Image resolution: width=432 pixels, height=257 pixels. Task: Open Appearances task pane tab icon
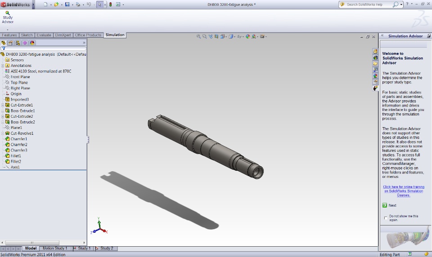[x=375, y=75]
